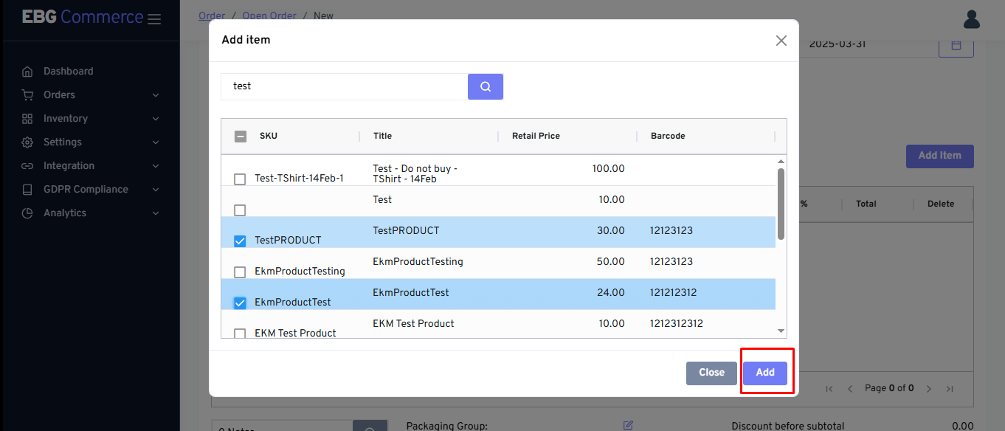Go to next page arrow in pagination
Screen dimensions: 1005x431
(929, 388)
